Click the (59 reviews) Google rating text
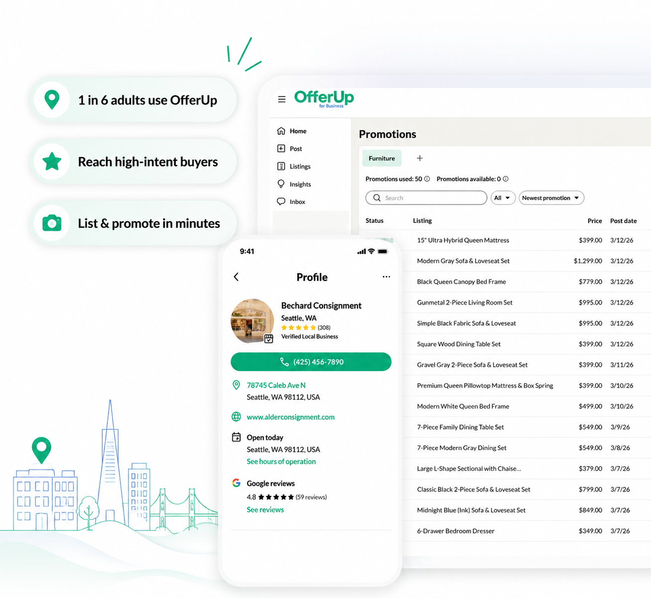 click(311, 497)
